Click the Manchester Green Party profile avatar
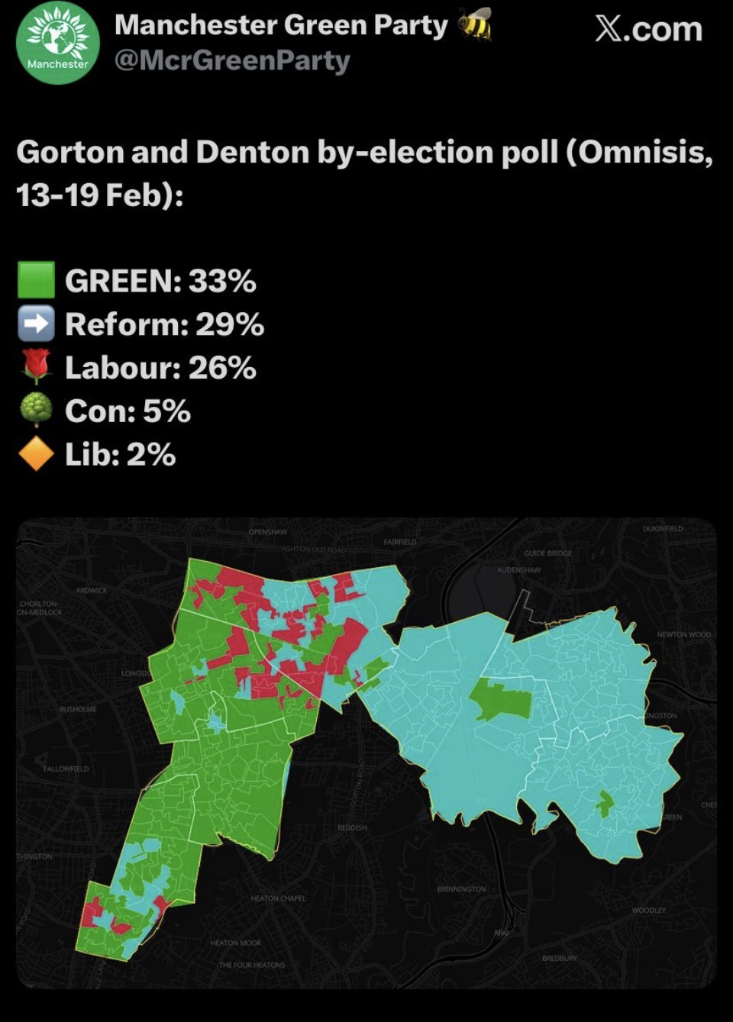 tap(57, 44)
